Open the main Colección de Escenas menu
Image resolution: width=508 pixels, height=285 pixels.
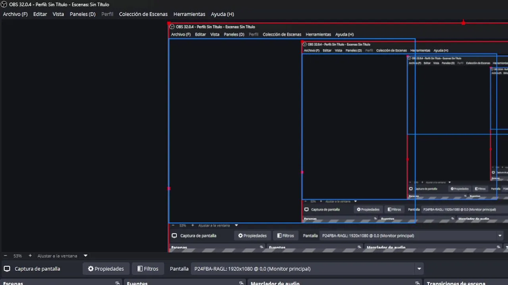(x=143, y=14)
